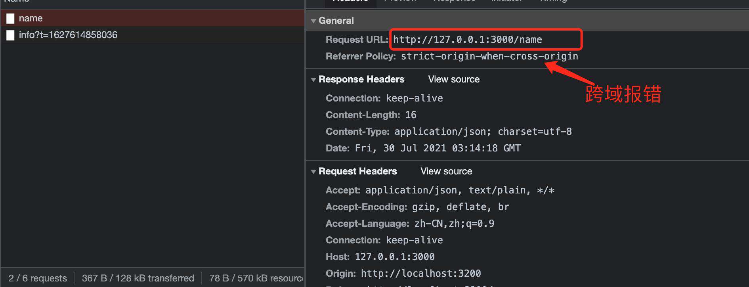
Task: Click the Origin value http://localhost:3200
Action: click(x=421, y=274)
